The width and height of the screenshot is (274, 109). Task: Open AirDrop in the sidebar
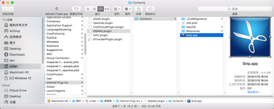coord(21,31)
